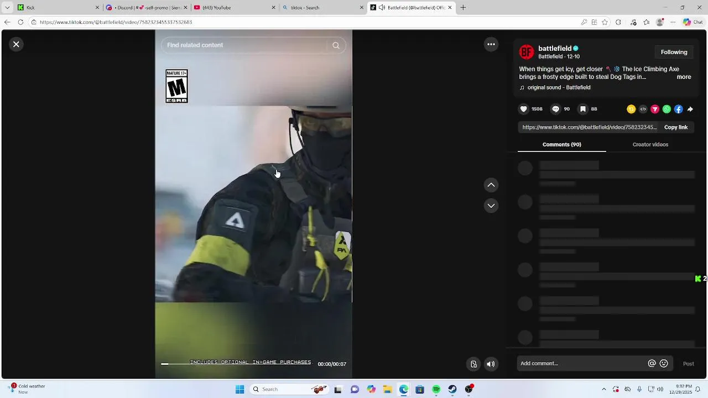Open Steam from the taskbar
This screenshot has width=708, height=398.
[452, 389]
